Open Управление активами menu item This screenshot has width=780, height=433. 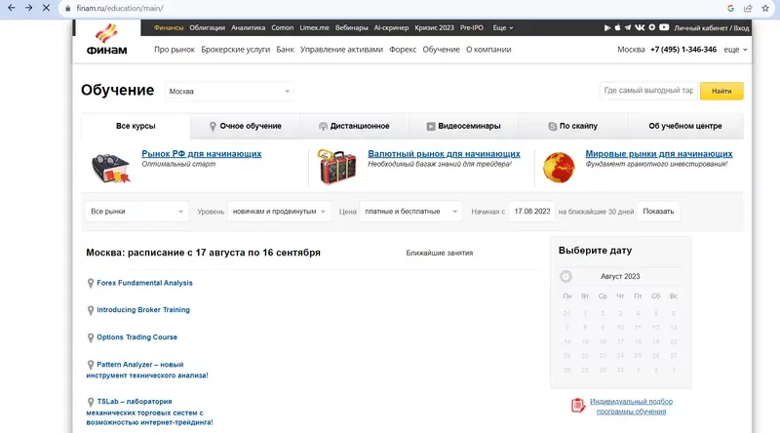tap(341, 50)
